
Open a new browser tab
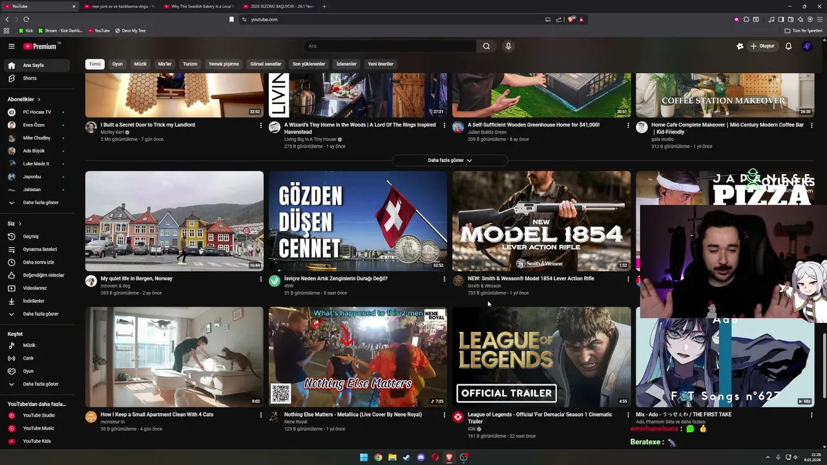pos(324,6)
